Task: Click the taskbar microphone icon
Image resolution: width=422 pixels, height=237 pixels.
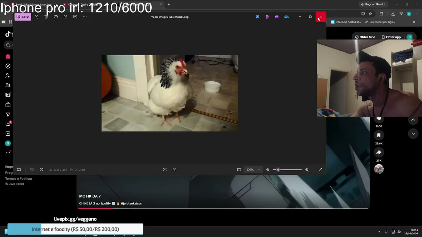Action: (386, 232)
